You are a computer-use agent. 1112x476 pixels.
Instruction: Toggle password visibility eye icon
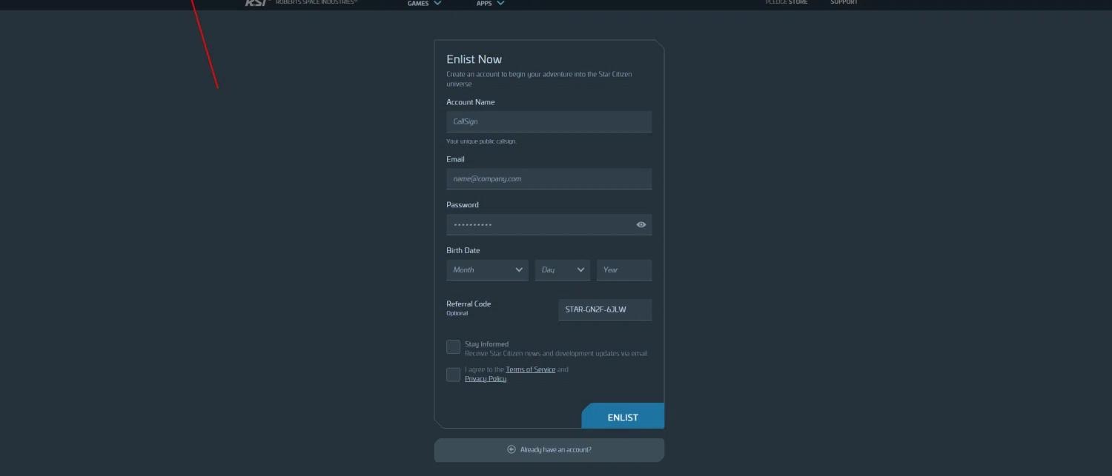tap(641, 224)
